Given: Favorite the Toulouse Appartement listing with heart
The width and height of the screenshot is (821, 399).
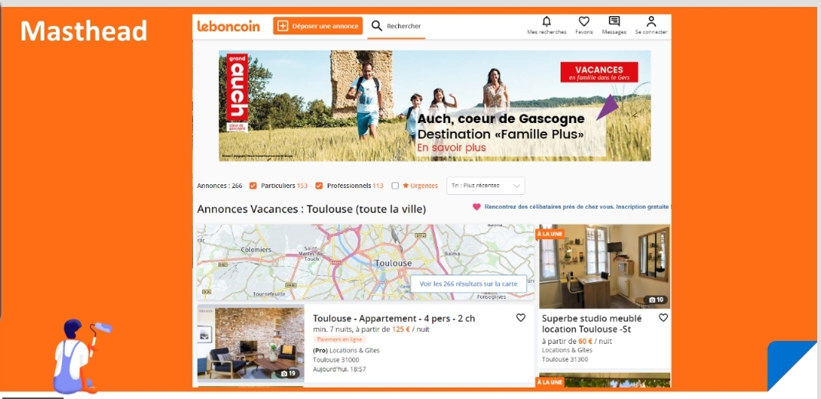Looking at the screenshot, I should click(x=521, y=317).
